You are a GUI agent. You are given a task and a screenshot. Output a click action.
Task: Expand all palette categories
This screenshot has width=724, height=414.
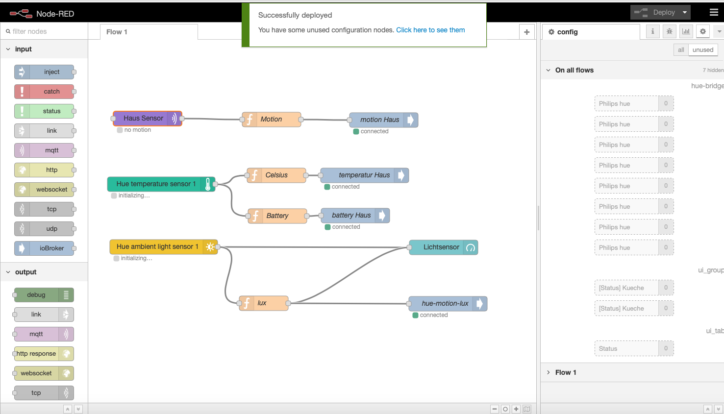pyautogui.click(x=78, y=409)
